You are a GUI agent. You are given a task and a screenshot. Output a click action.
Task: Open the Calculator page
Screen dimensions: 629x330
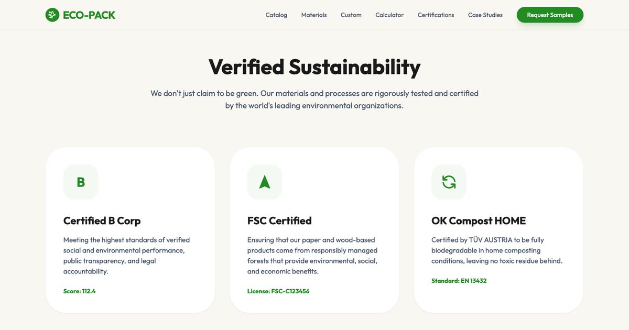[389, 15]
